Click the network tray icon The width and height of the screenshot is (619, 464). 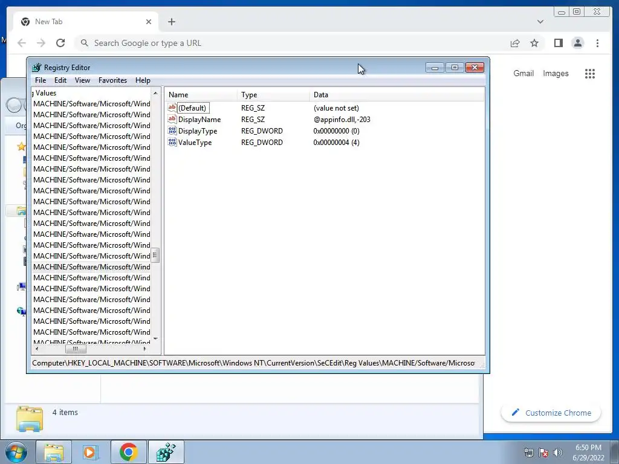(528, 453)
